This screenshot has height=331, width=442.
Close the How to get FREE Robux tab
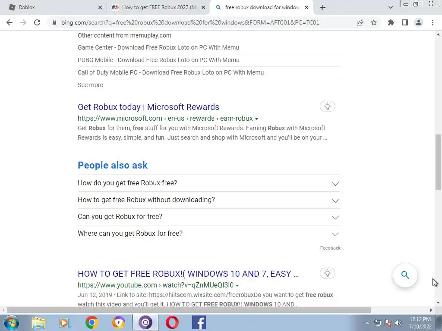(x=203, y=7)
